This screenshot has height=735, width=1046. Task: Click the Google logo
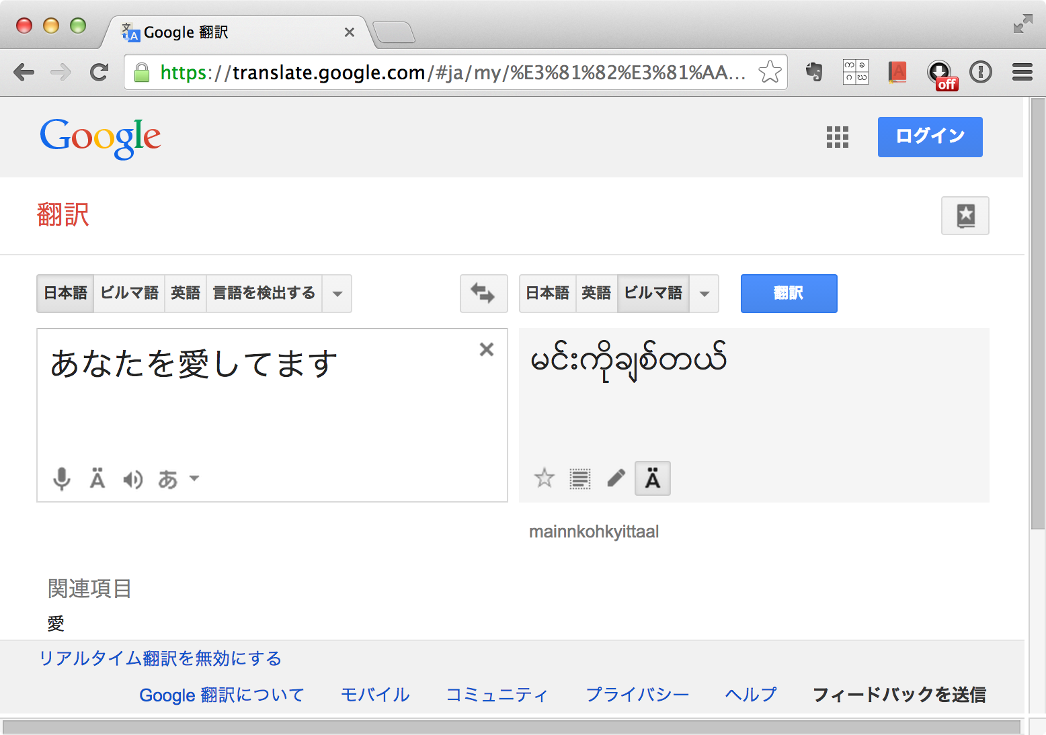pos(100,138)
